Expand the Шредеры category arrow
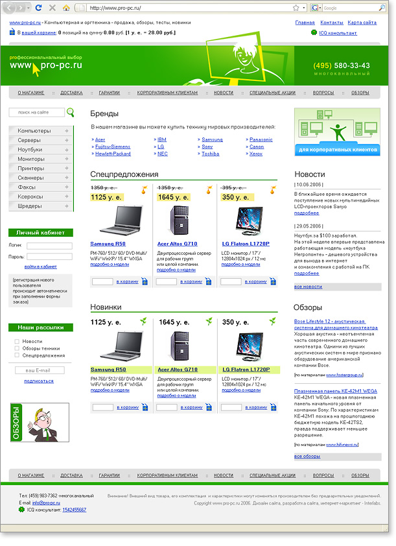Screen dimensions: 396x546 coord(67,206)
